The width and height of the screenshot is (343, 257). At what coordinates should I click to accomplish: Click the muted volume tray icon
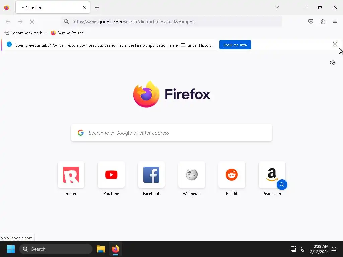click(302, 249)
